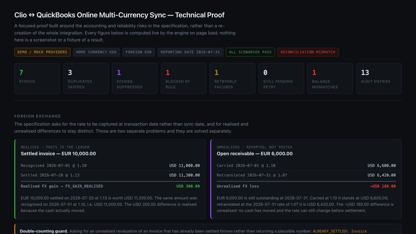
Task: Select the green USD 300.00 gain value
Action: pyautogui.click(x=188, y=186)
